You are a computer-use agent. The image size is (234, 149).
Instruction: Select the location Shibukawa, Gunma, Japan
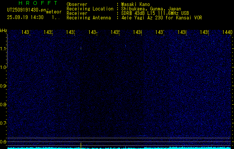click(x=151, y=9)
